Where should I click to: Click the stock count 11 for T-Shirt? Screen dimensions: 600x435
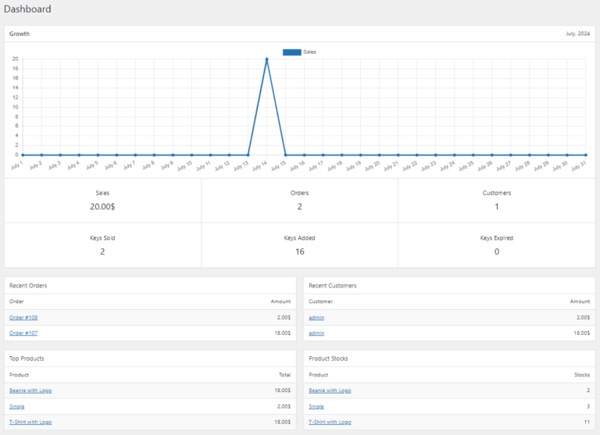pyautogui.click(x=587, y=422)
